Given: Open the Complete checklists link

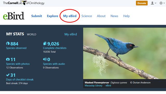Looking at the screenshot, I should (55, 48).
